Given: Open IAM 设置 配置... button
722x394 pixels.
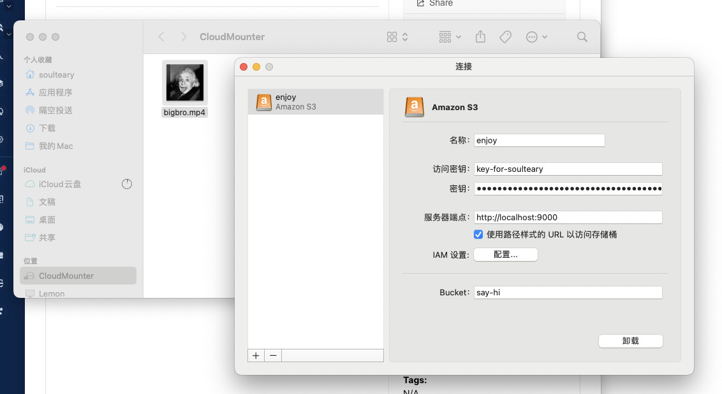Looking at the screenshot, I should pyautogui.click(x=506, y=254).
